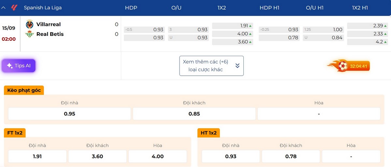391x167 pixels.
Task: Pick 1X2 H1 odds 2.33
Action: [368, 34]
